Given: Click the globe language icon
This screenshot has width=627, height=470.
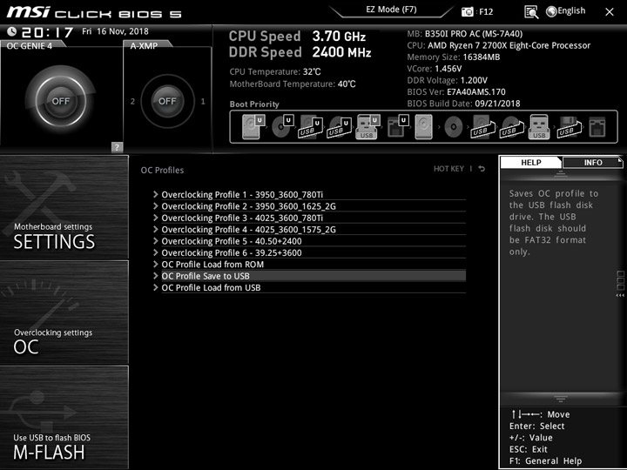Looking at the screenshot, I should (551, 11).
